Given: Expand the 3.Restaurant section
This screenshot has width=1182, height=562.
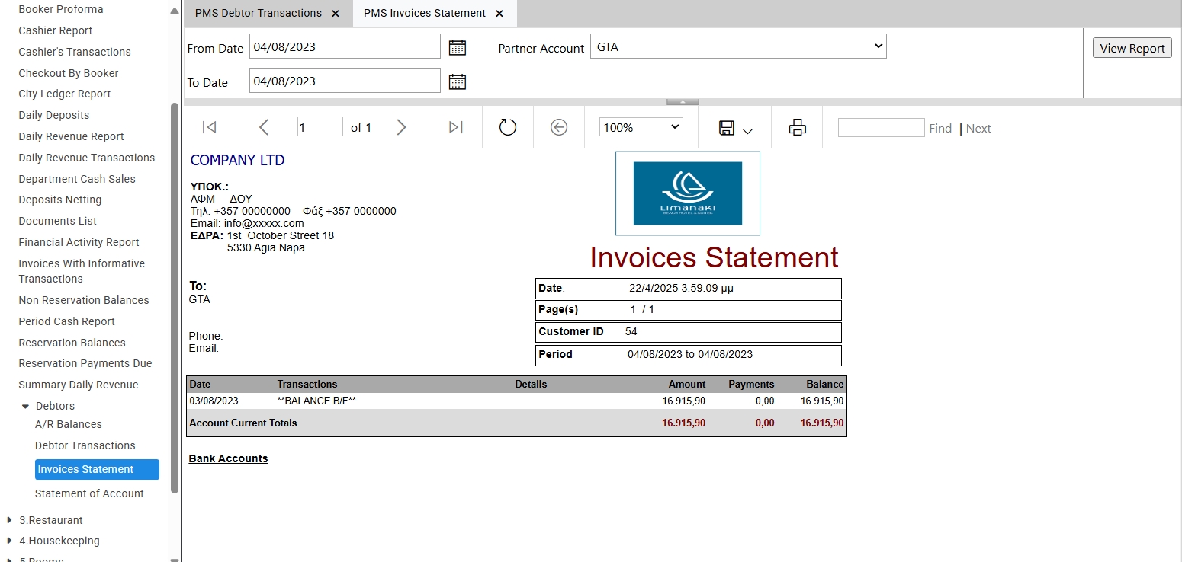Looking at the screenshot, I should 9,520.
